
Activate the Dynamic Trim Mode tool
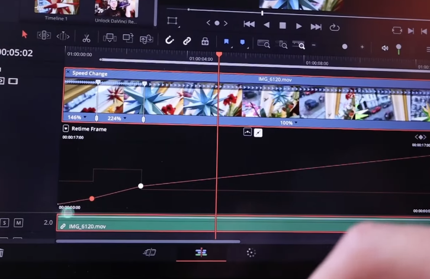(x=63, y=36)
